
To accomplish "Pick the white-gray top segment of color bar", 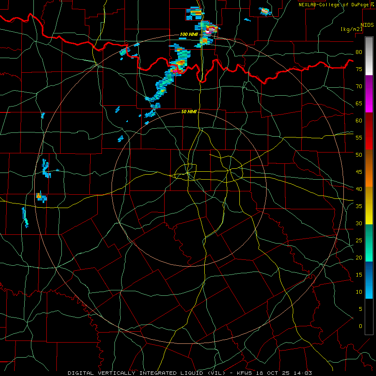I will tap(369, 56).
